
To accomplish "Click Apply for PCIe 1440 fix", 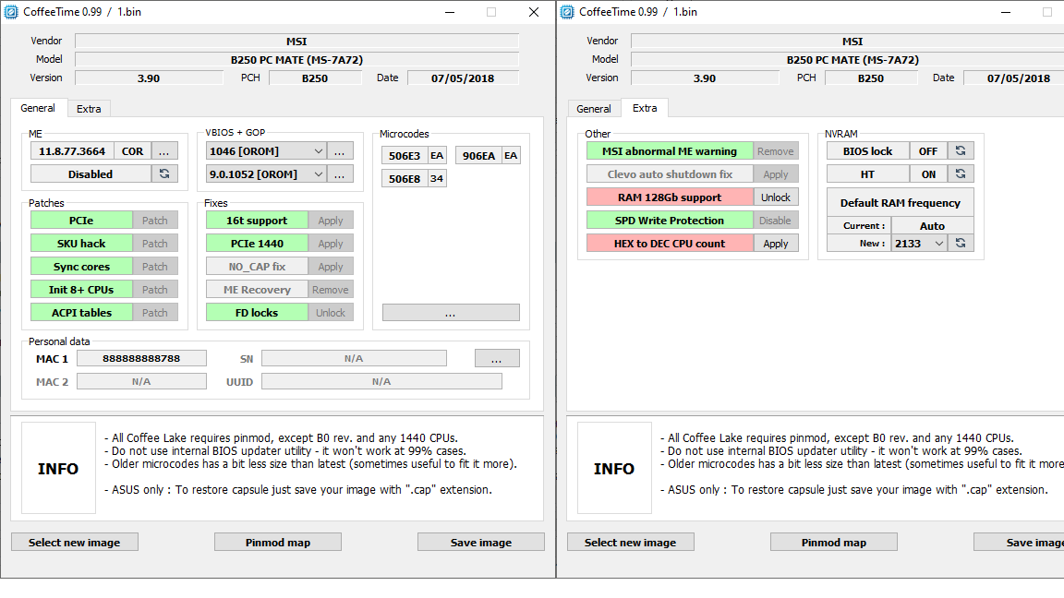I will pyautogui.click(x=331, y=244).
